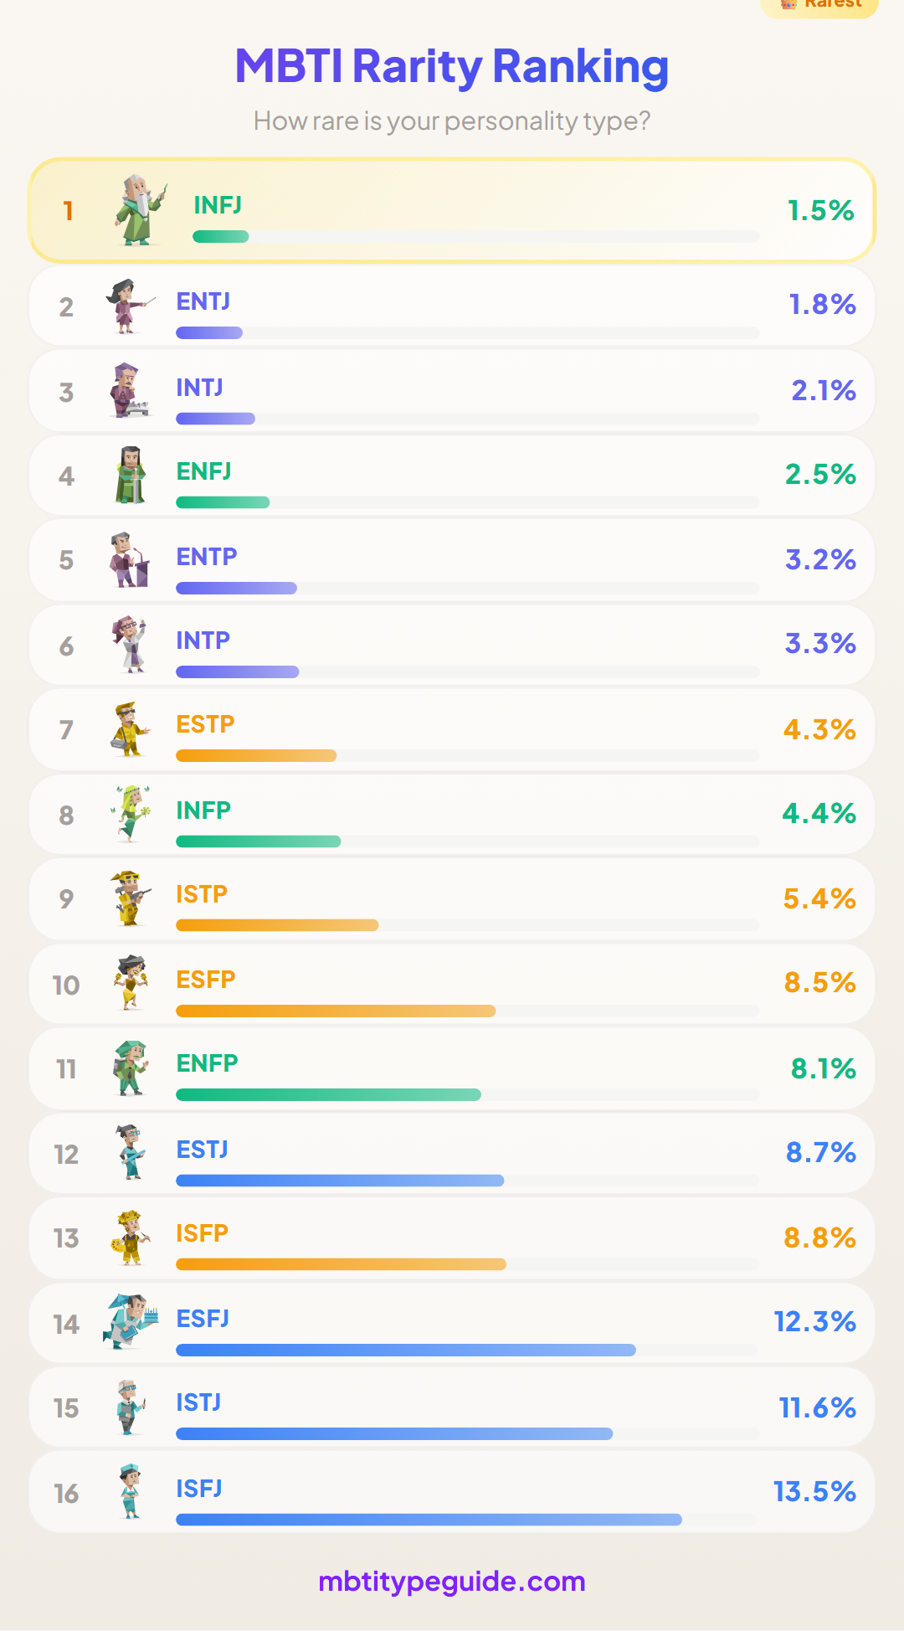904x1631 pixels.
Task: Click the INFJ wizard character icon
Action: coord(141,210)
